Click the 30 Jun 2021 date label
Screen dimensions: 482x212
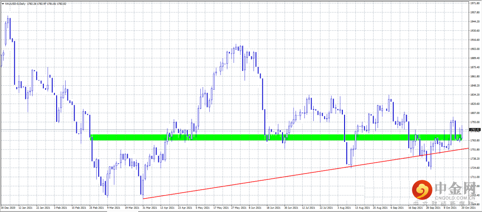click(292, 208)
